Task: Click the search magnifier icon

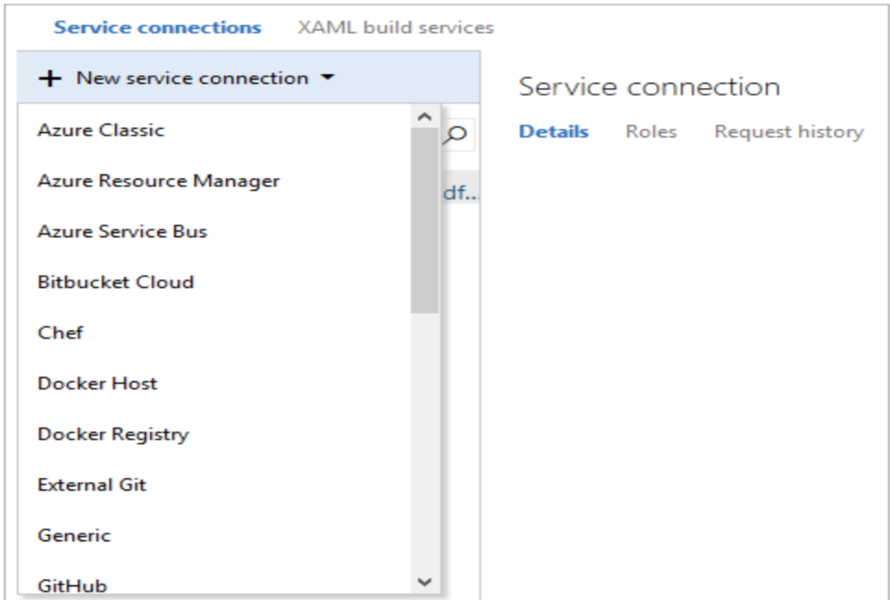Action: pos(457,134)
